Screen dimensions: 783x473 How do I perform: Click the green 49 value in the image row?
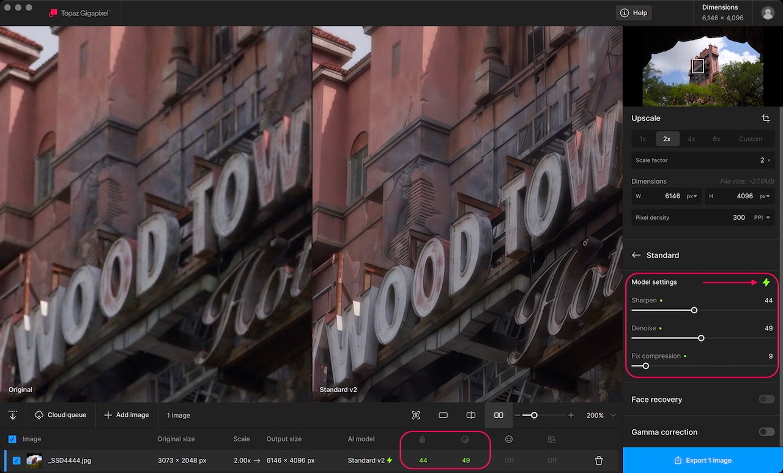click(x=466, y=460)
